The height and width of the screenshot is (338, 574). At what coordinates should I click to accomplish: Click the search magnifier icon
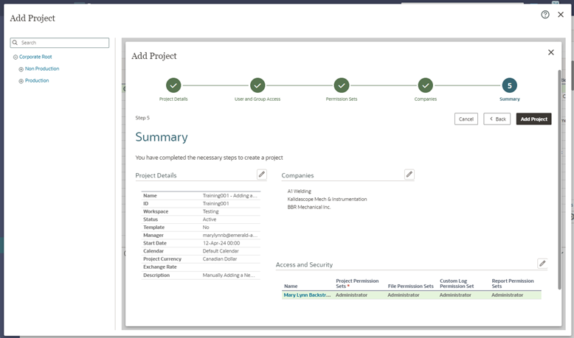click(x=15, y=43)
